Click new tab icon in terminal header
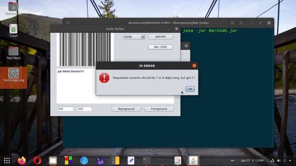 [68, 23]
